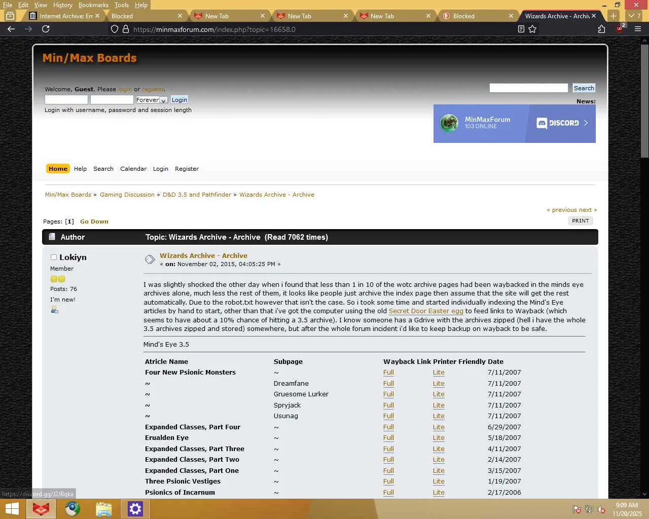
Task: Click the page vertical scrollbar thumb
Action: pos(644,101)
